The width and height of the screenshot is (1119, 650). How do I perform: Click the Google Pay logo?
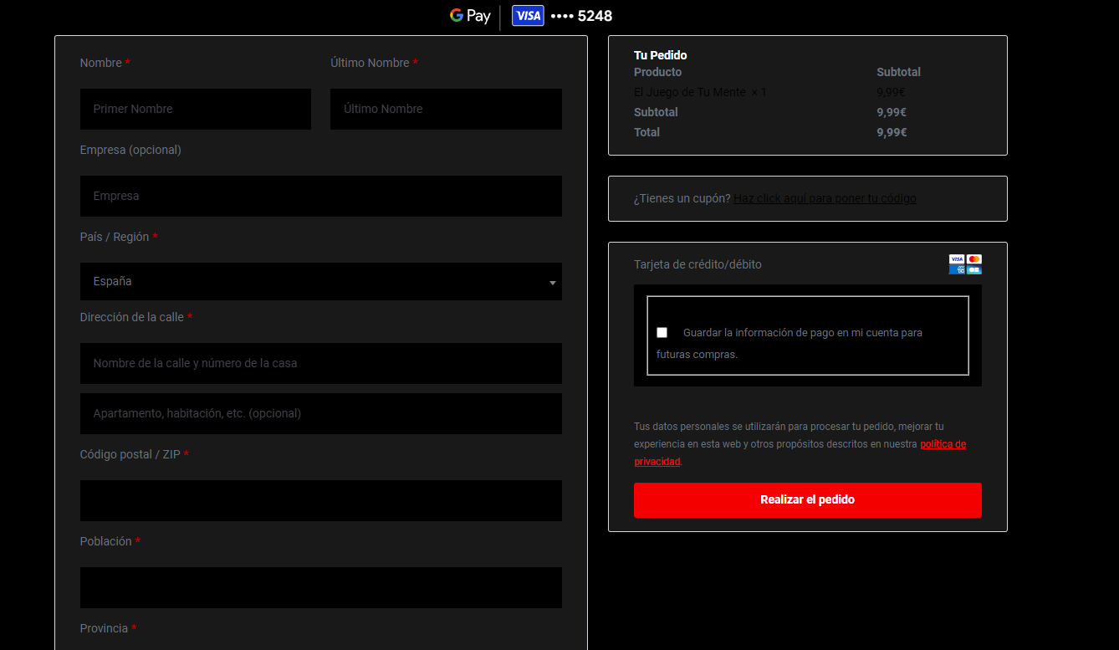[470, 16]
